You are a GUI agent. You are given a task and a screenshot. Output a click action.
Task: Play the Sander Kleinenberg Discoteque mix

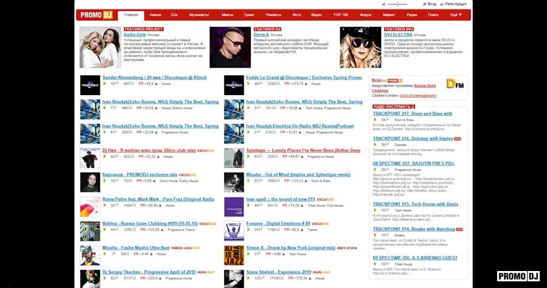tap(105, 84)
